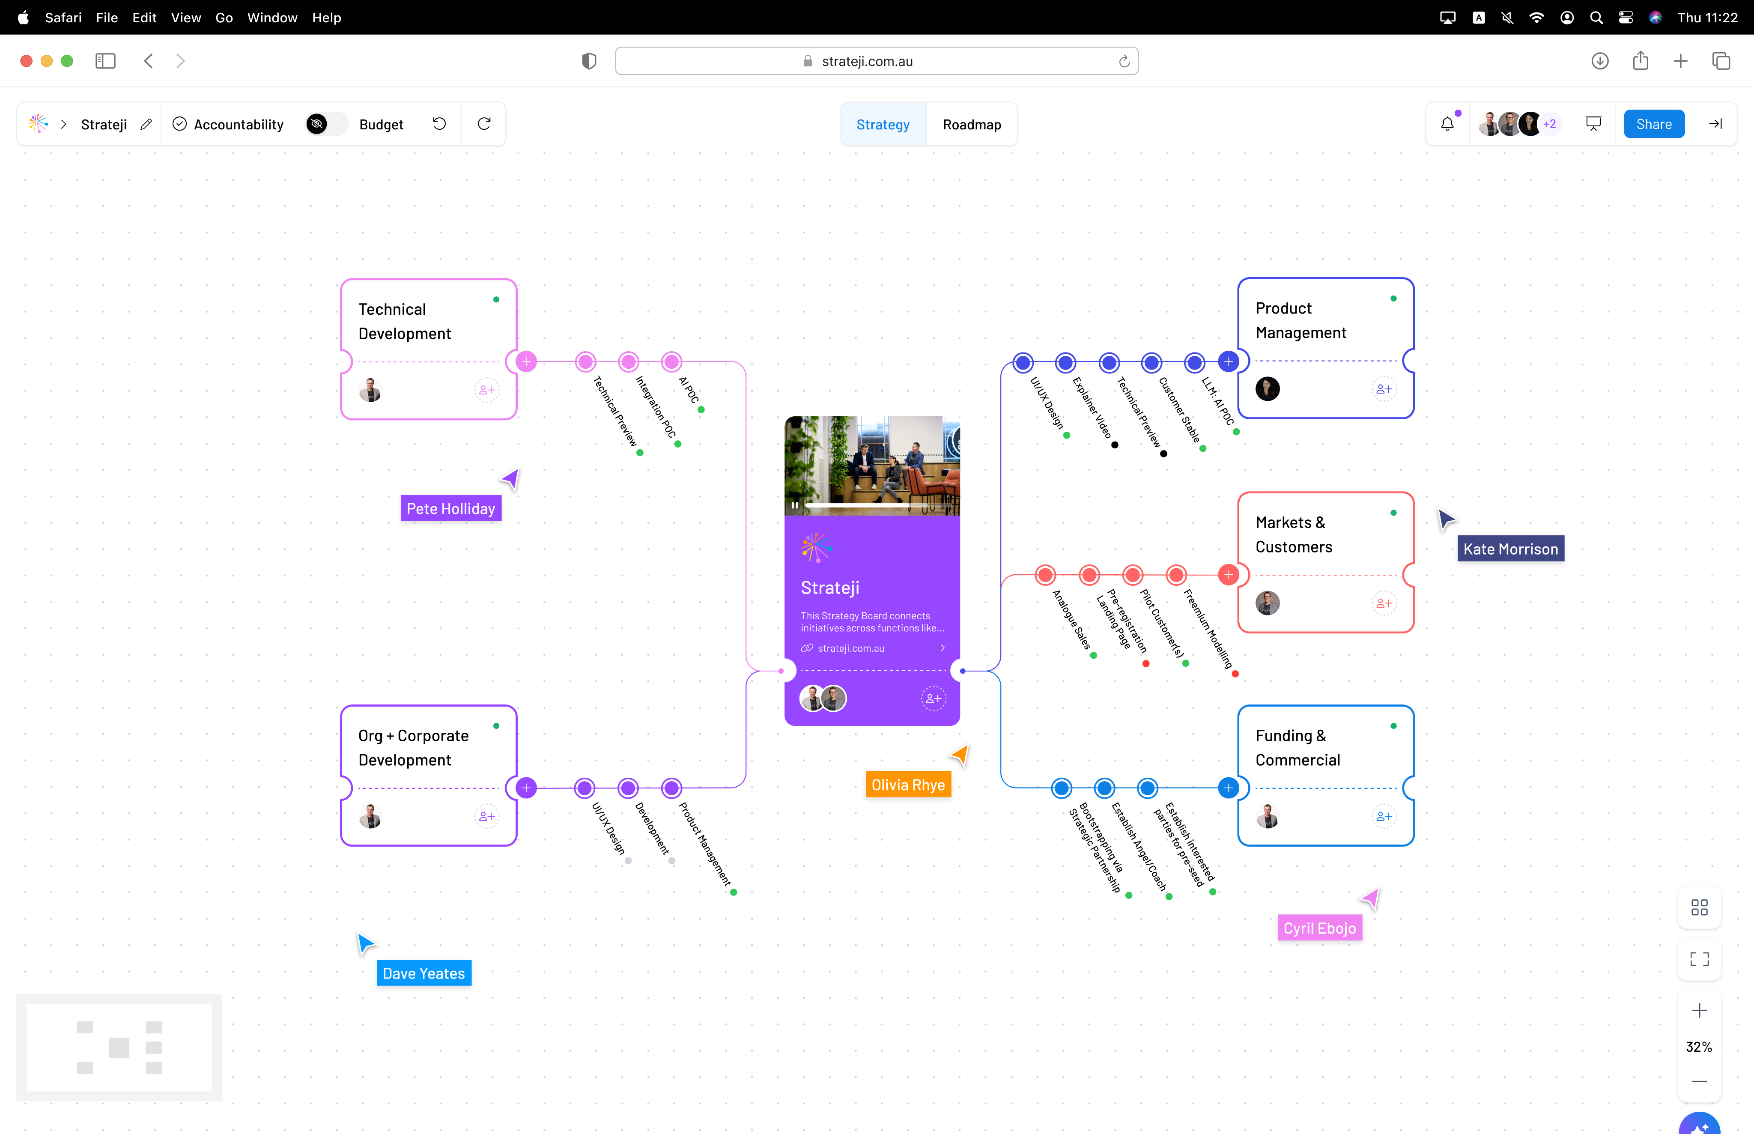Click the undo arrow in toolbar
The image size is (1754, 1134).
point(439,124)
